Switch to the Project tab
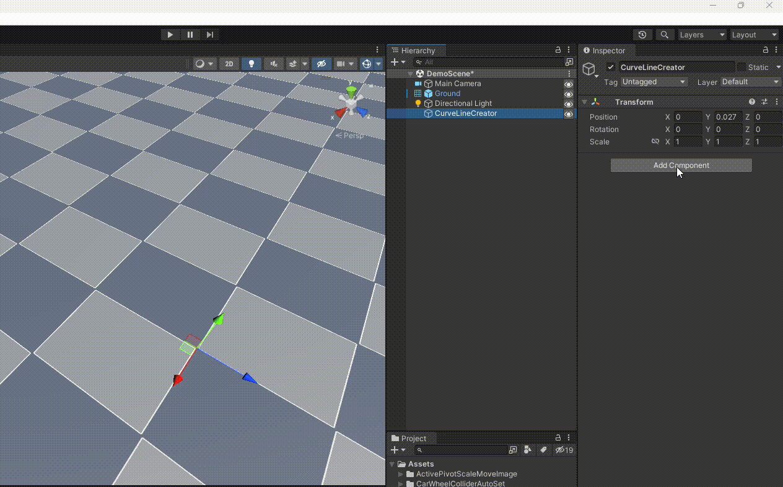This screenshot has width=783, height=487. point(409,438)
